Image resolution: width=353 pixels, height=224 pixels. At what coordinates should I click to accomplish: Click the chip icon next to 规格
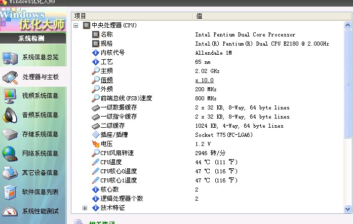tap(96, 44)
